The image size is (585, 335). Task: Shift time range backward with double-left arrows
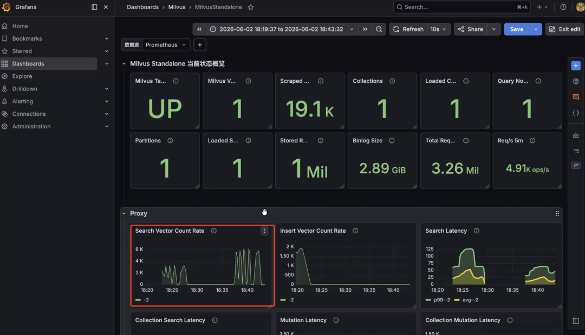coord(199,29)
